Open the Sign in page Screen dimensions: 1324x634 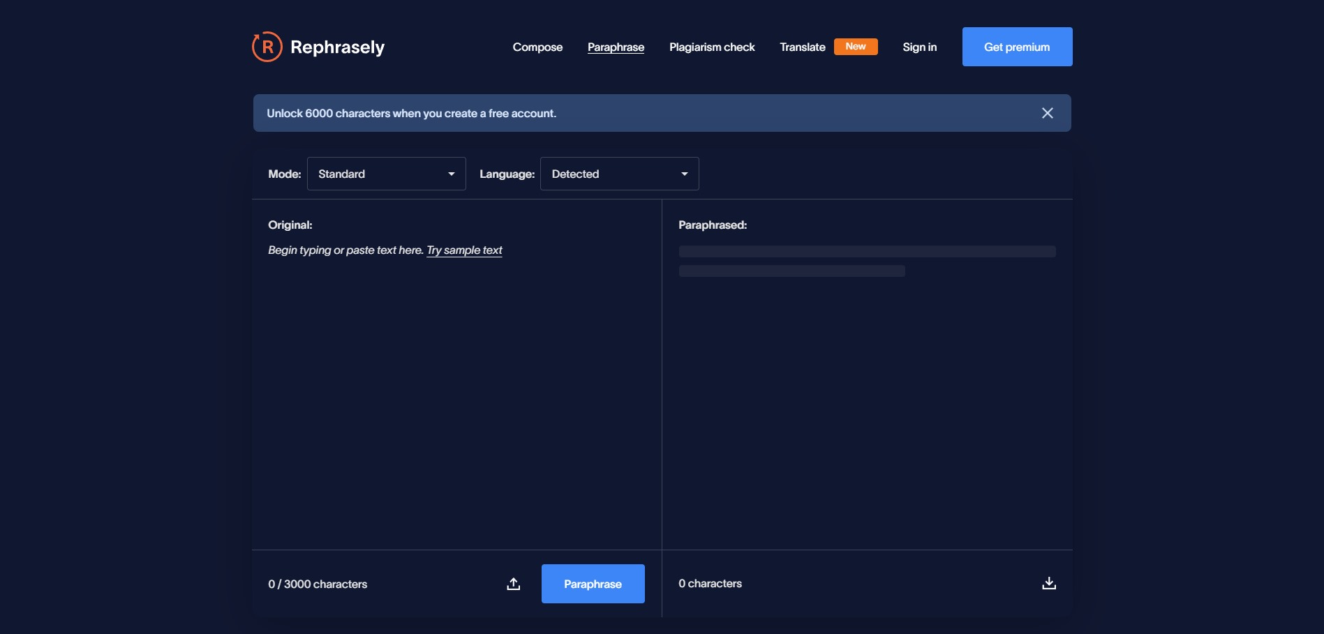pos(919,47)
